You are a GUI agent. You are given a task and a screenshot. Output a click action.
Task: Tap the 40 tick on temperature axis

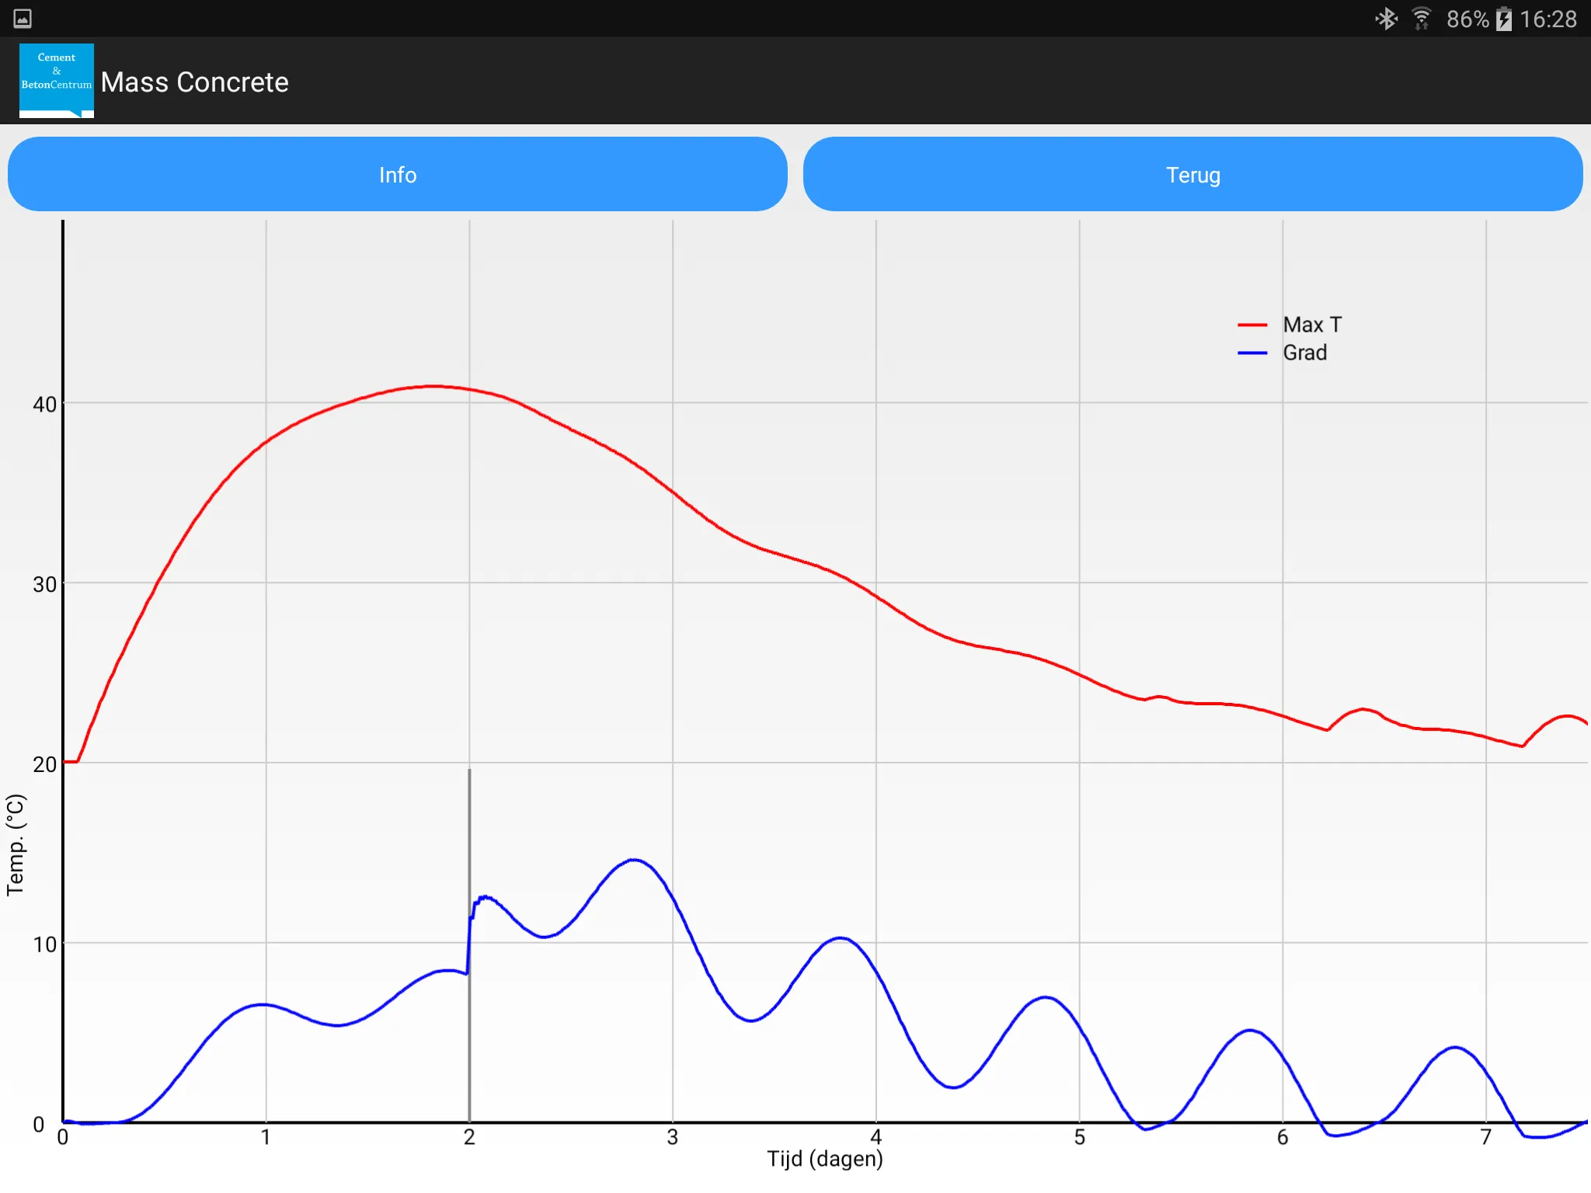44,404
